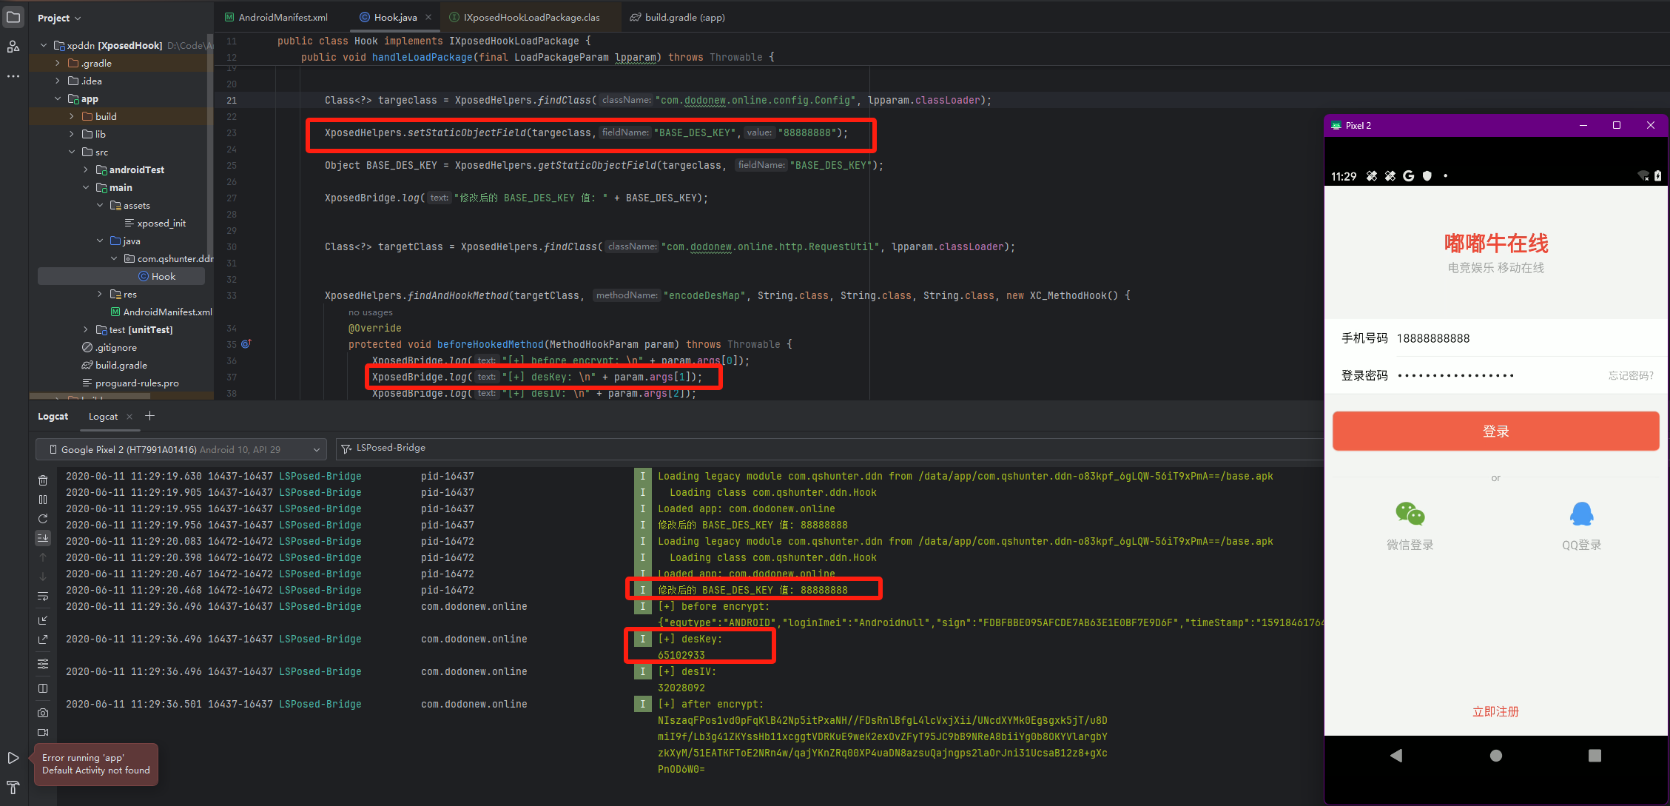1670x806 pixels.
Task: Open the Structure tool window icon
Action: point(13,47)
